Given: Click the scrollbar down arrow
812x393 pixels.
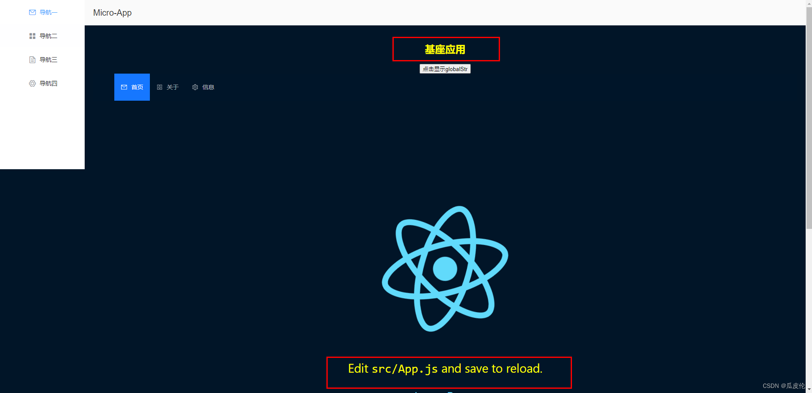Looking at the screenshot, I should (x=809, y=389).
